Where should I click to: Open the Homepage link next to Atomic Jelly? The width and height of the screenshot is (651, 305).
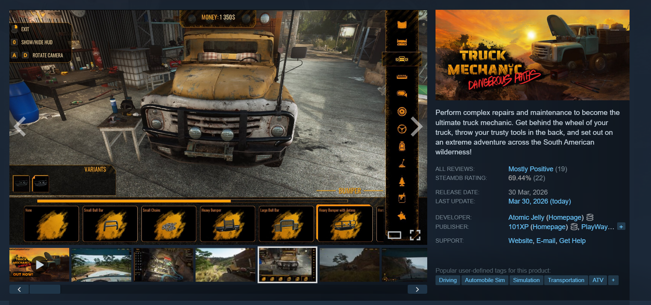tap(565, 217)
